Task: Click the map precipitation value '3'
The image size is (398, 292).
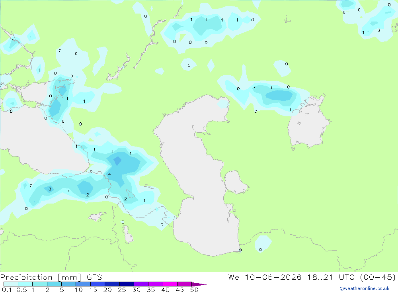Action: click(x=50, y=189)
